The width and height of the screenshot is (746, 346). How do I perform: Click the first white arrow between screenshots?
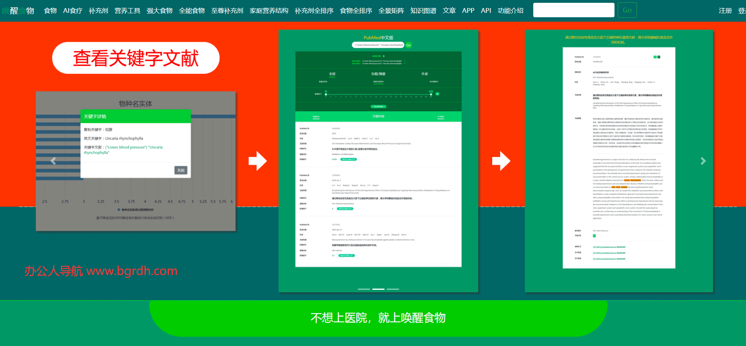[x=257, y=161]
